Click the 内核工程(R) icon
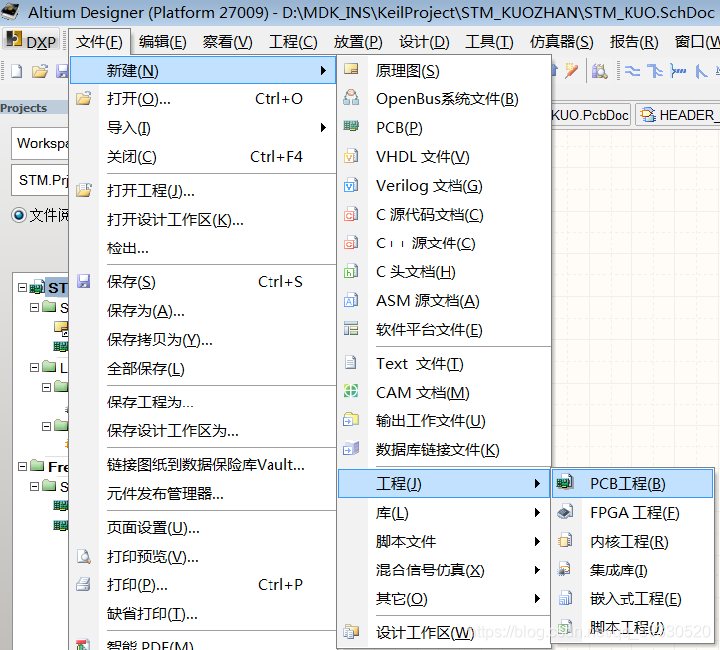 (x=565, y=541)
